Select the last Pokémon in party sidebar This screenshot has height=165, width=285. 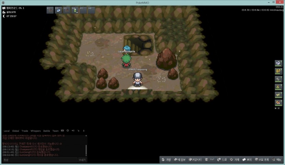[x=278, y=102]
